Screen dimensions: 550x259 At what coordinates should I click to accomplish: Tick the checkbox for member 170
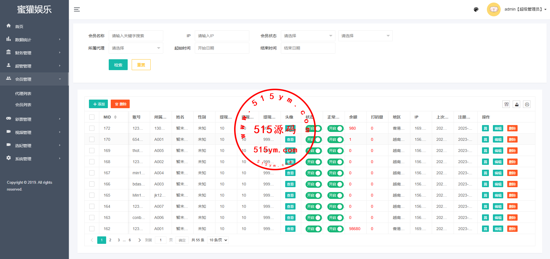pyautogui.click(x=92, y=139)
